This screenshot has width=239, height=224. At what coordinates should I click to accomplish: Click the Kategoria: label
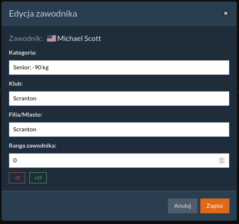(23, 53)
